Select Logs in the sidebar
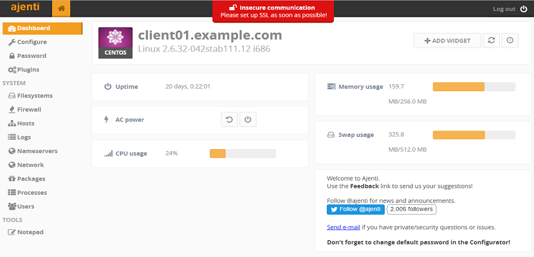This screenshot has height=257, width=534. coord(24,137)
